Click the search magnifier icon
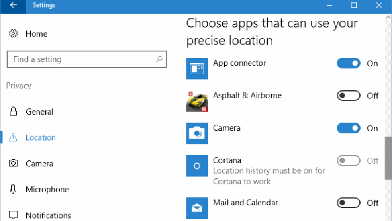The height and width of the screenshot is (221, 392). [159, 59]
